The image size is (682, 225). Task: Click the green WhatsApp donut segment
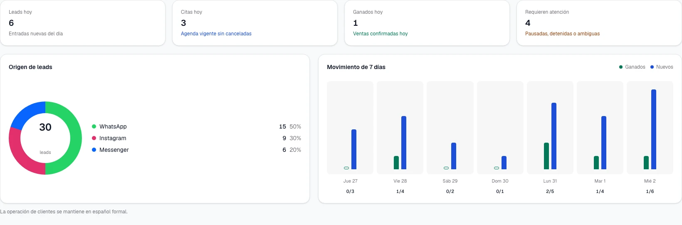76,138
